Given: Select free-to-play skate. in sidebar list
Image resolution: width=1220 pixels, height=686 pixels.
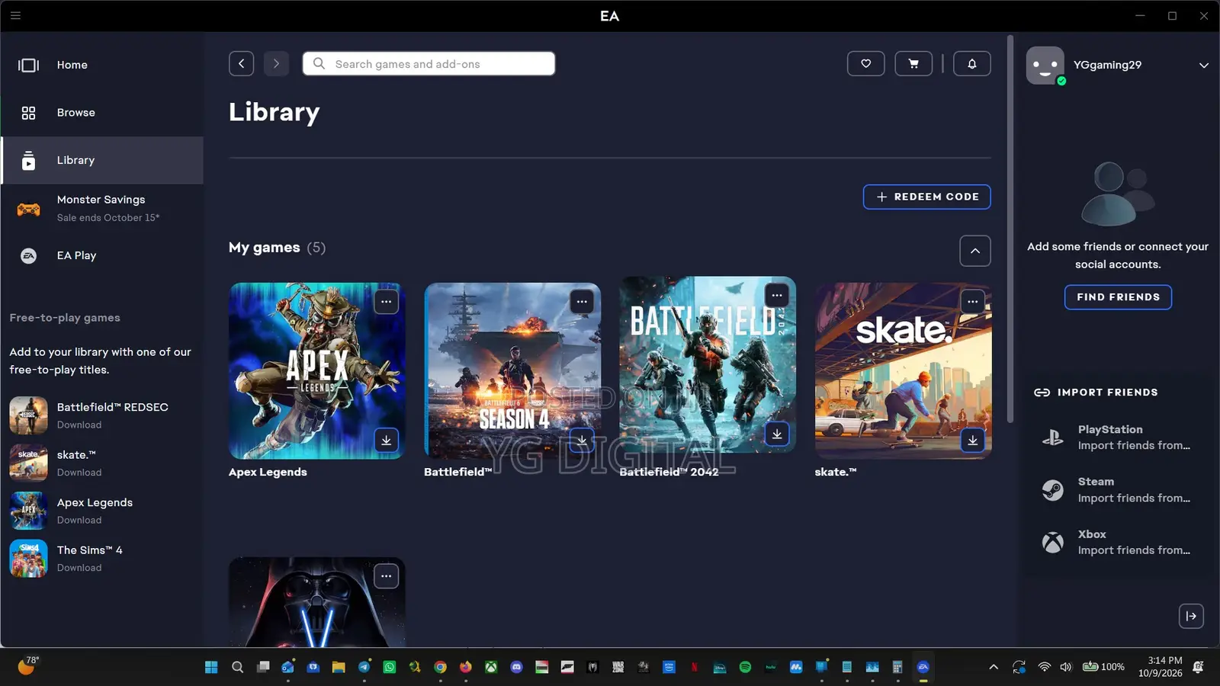Looking at the screenshot, I should (x=102, y=463).
